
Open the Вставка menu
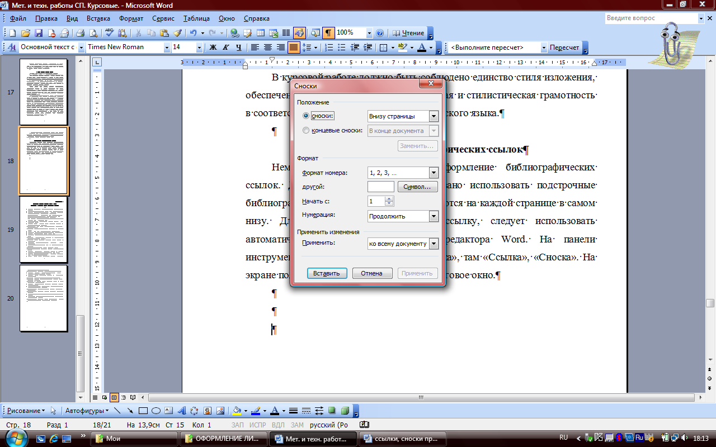tap(98, 18)
